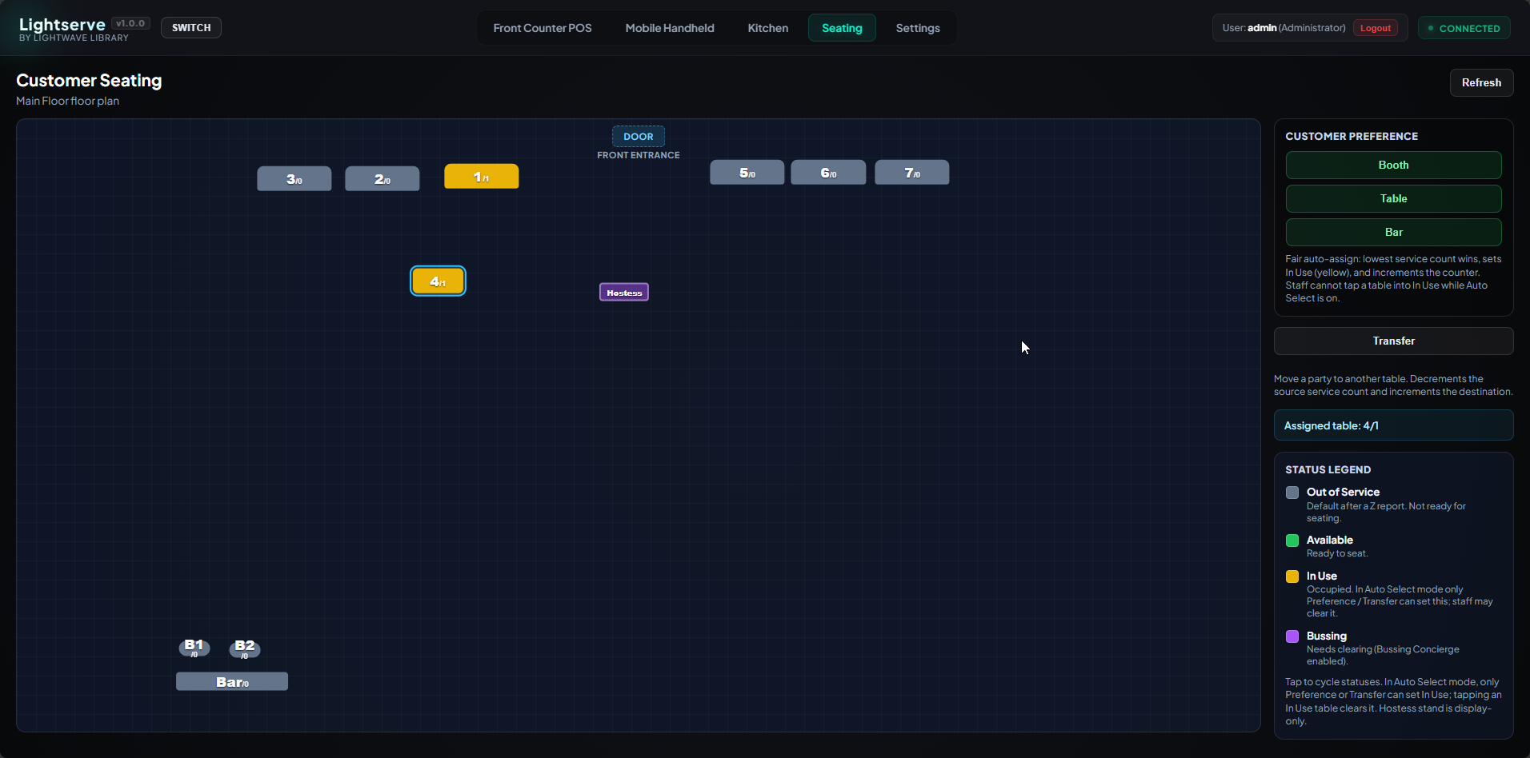Select table 5 on the floor plan
This screenshot has height=758, width=1530.
point(747,173)
